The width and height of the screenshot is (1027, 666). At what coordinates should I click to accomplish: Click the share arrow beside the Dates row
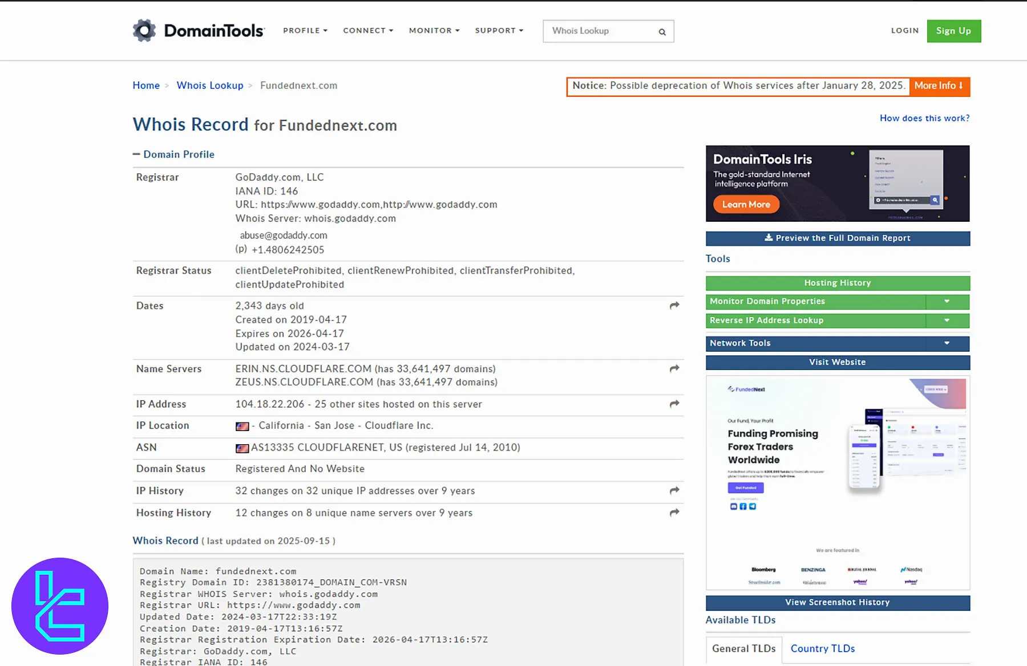(674, 306)
